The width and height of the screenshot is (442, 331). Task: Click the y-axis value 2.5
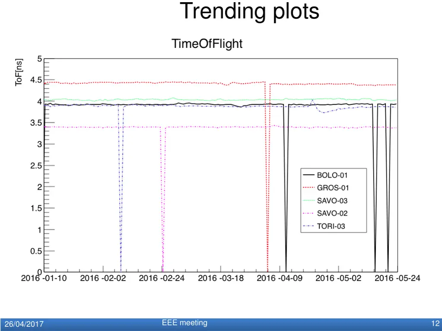point(36,166)
